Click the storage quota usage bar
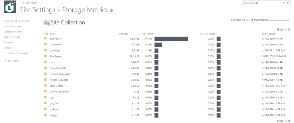 click(x=278, y=20)
